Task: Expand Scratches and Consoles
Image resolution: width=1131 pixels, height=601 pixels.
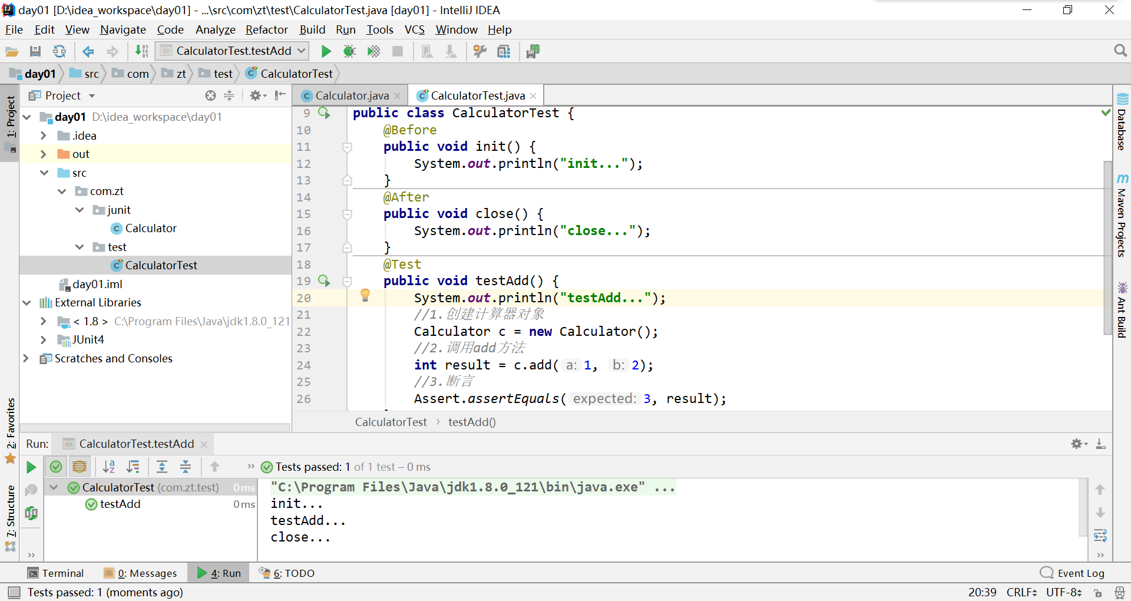Action: pyautogui.click(x=26, y=358)
